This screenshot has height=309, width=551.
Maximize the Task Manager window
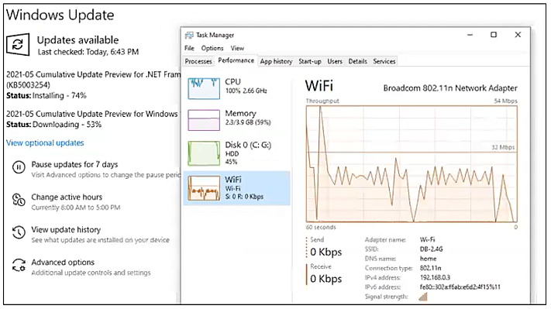[494, 35]
